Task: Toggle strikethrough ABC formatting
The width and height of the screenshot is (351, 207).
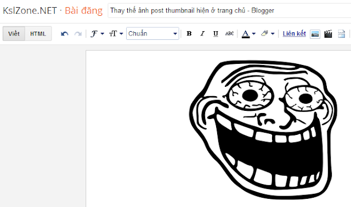Action: click(229, 34)
